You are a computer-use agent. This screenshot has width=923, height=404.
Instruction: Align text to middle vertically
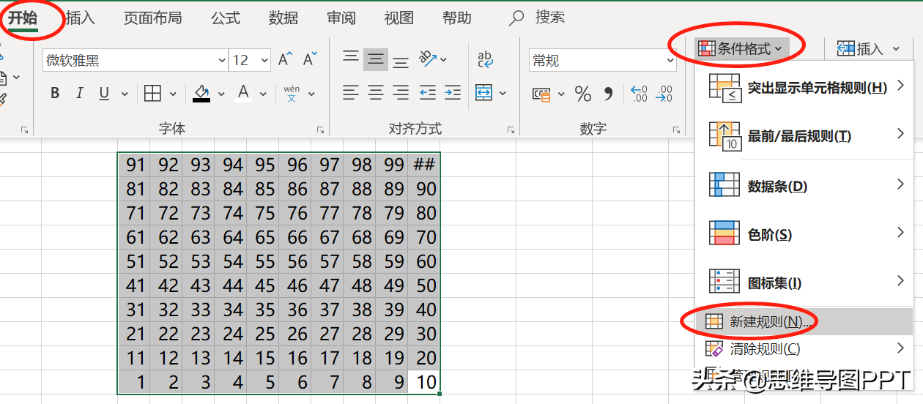376,59
